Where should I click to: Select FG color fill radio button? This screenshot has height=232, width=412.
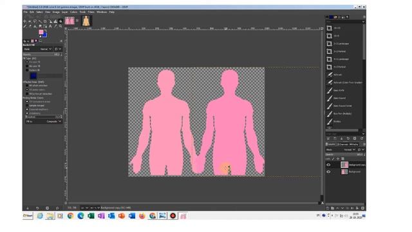[x=27, y=62]
